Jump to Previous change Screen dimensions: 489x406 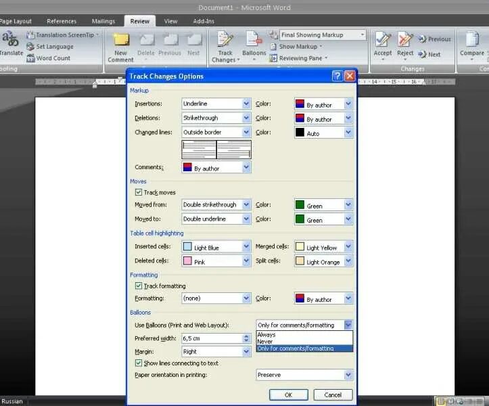point(435,39)
